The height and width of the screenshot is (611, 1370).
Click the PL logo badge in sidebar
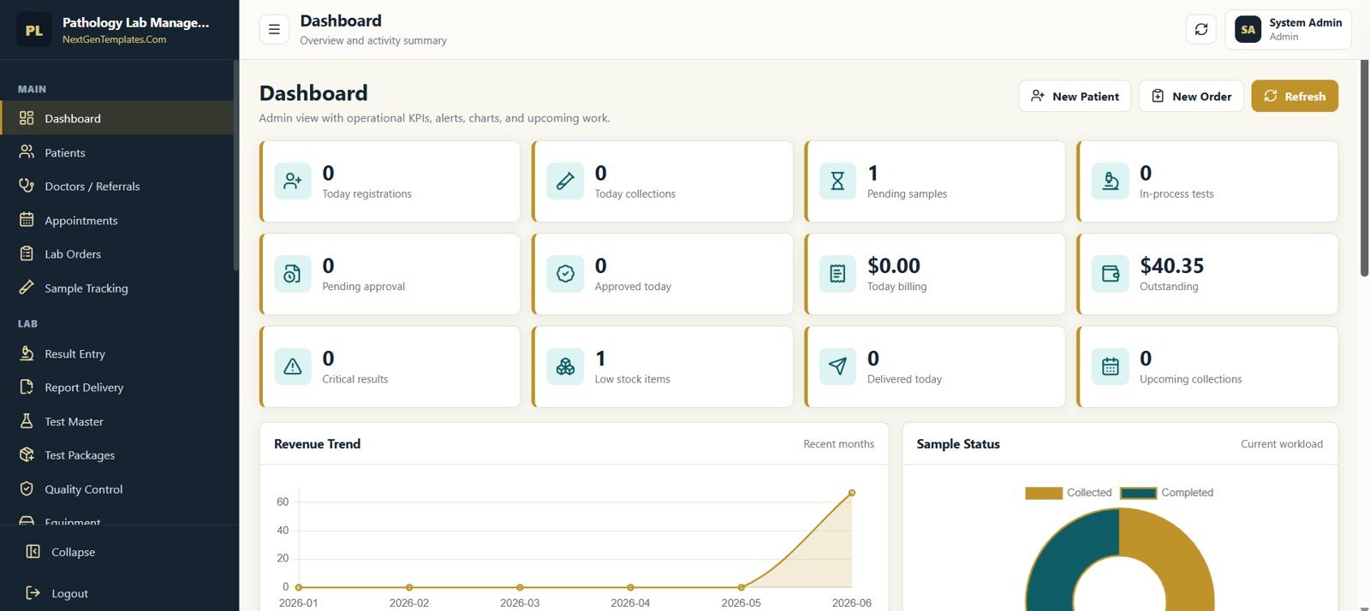click(x=34, y=30)
